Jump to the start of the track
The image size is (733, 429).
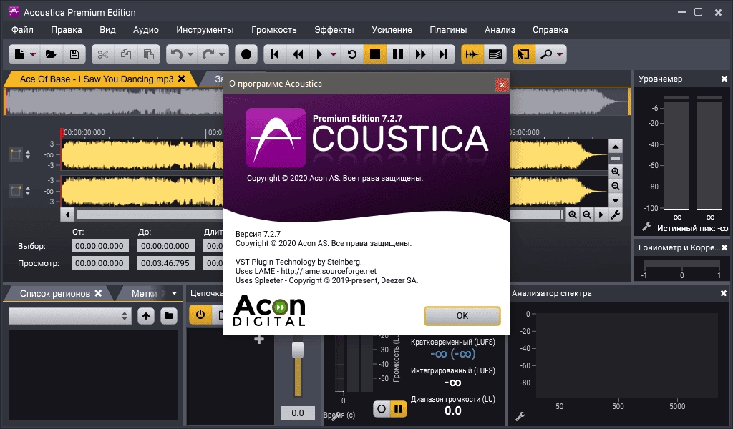[275, 54]
